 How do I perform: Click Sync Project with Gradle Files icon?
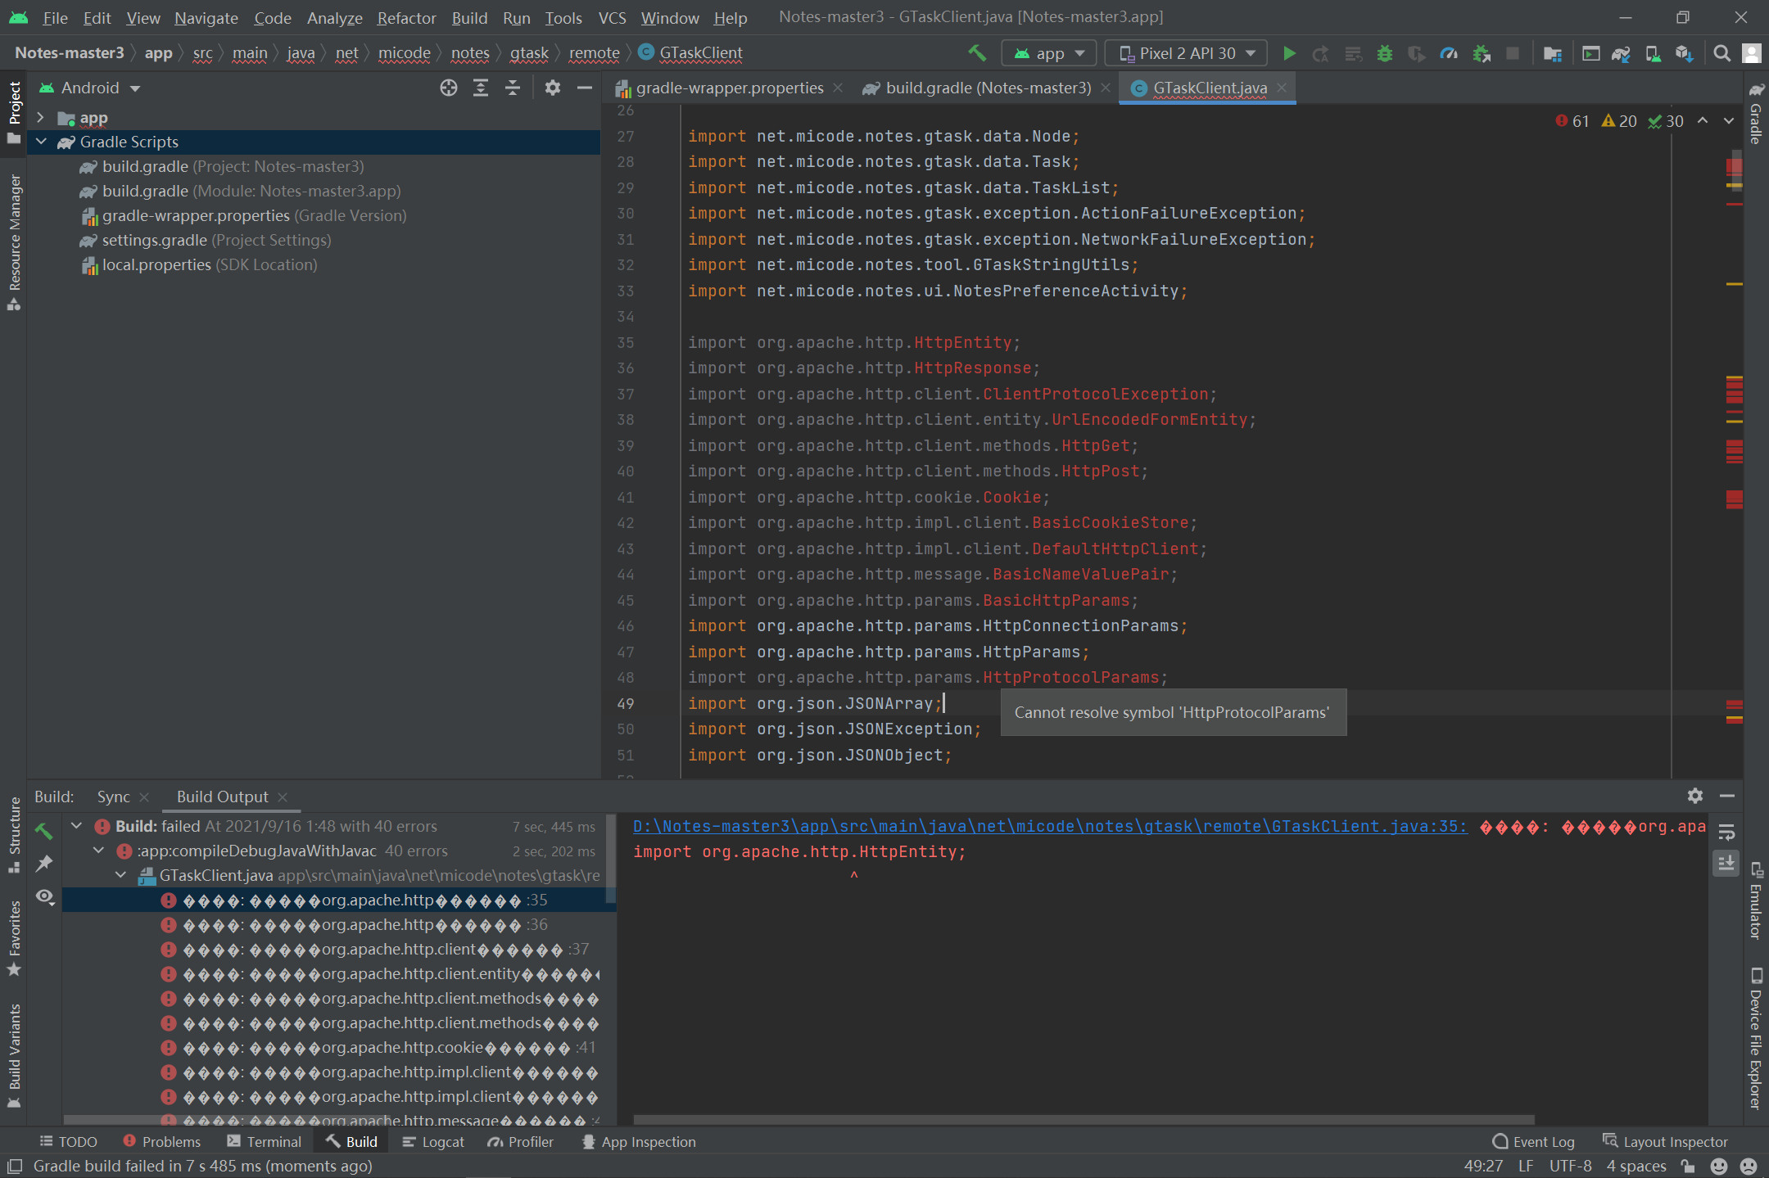[1621, 53]
